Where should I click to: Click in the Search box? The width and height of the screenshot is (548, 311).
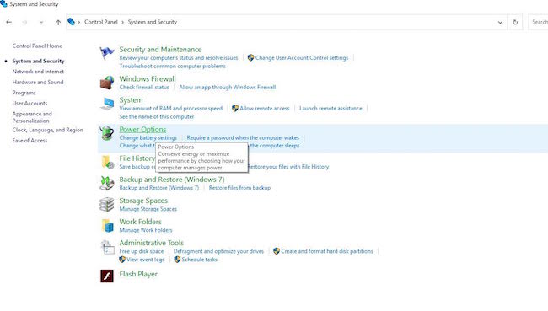click(538, 22)
